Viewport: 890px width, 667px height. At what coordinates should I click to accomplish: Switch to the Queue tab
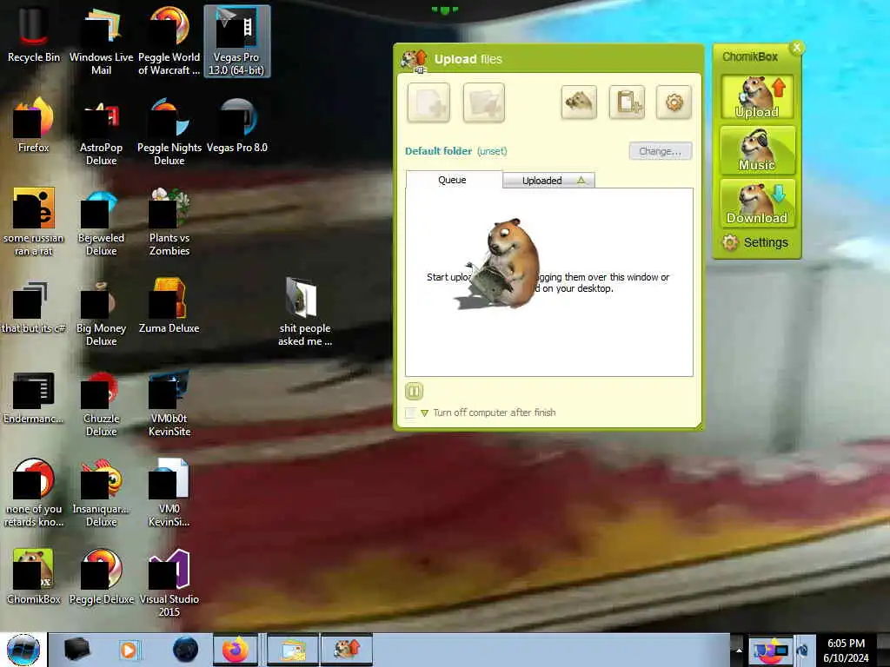[454, 180]
